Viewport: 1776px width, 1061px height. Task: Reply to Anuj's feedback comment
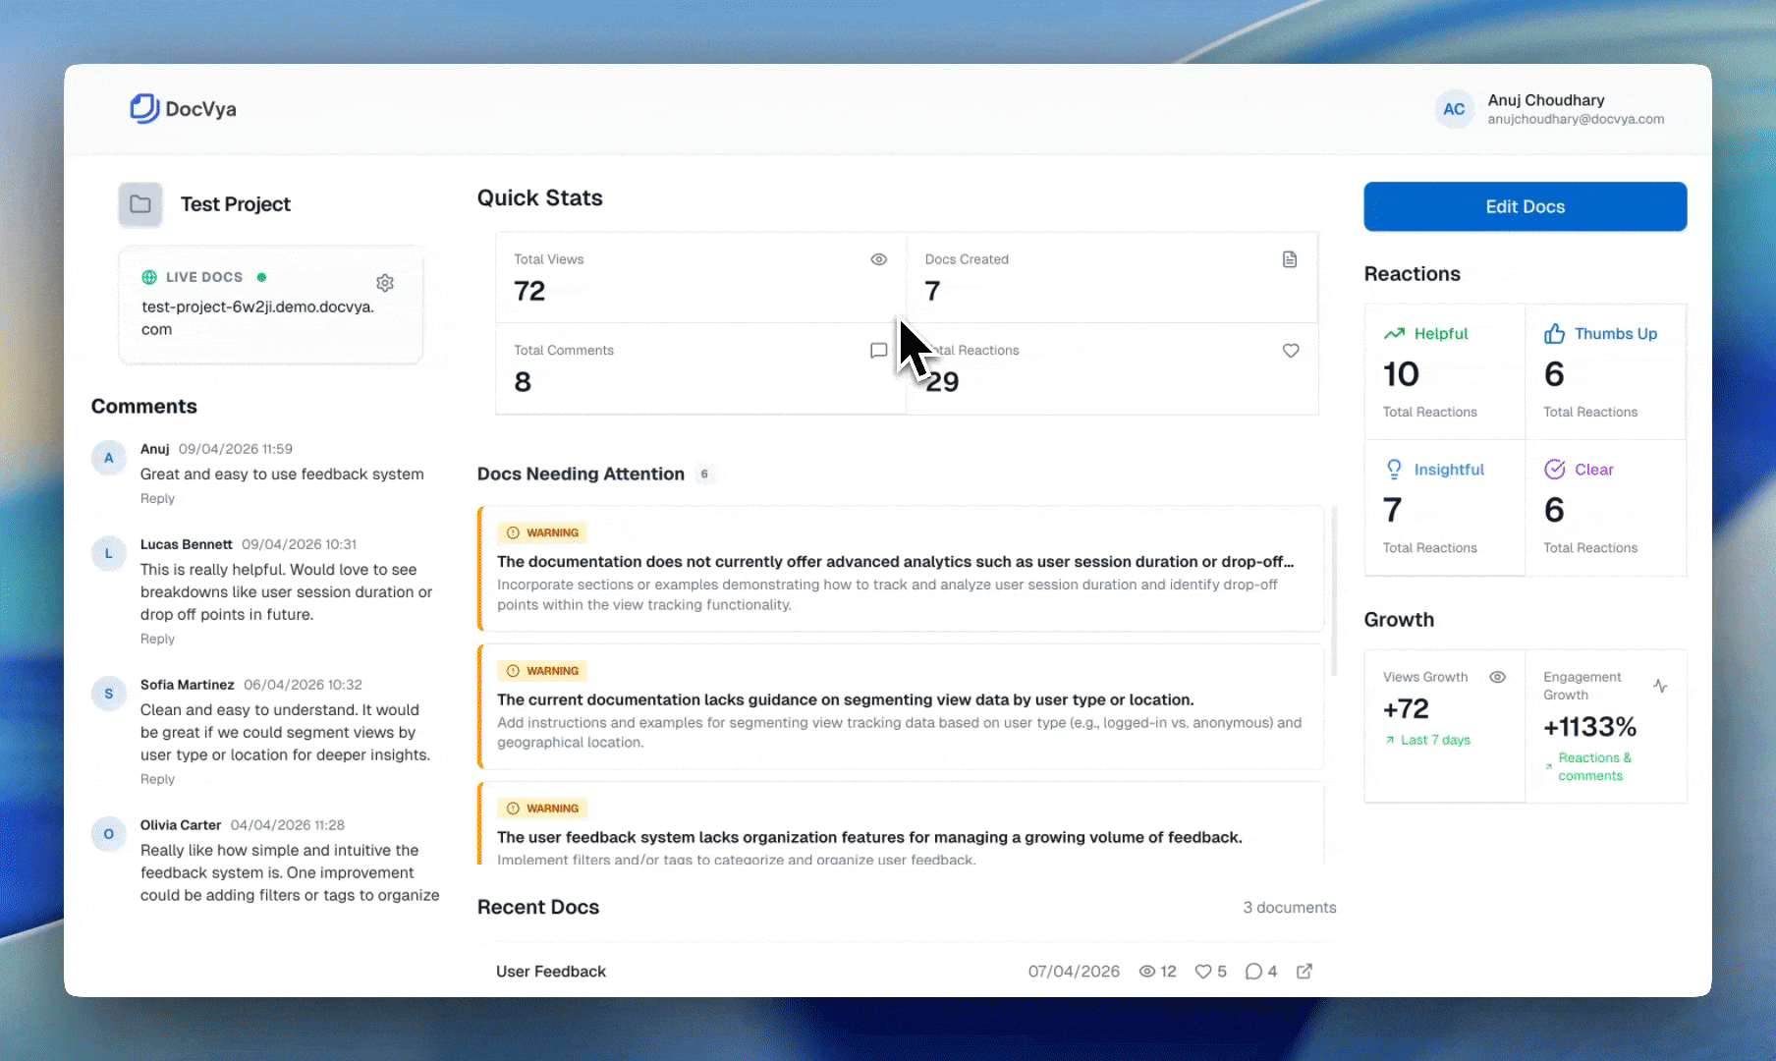157,498
